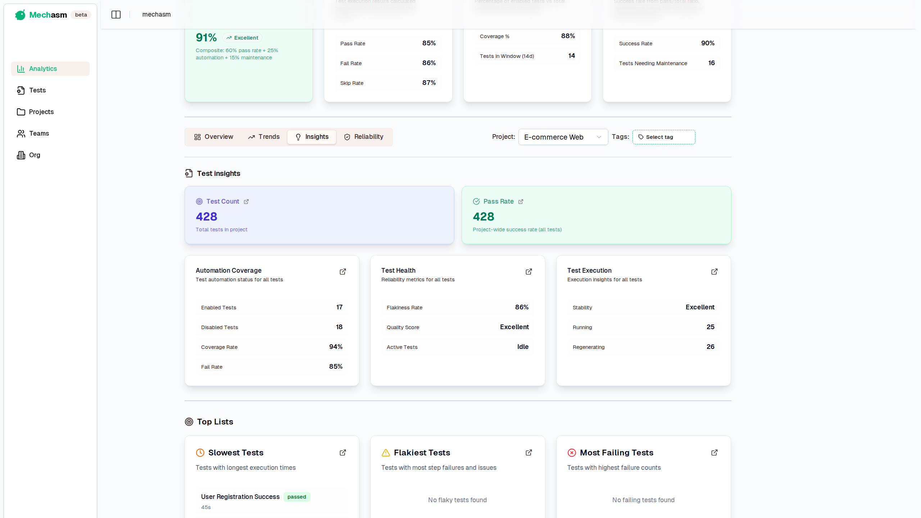Screen dimensions: 921x518
Task: Select Tests from the sidebar
Action: 37,90
